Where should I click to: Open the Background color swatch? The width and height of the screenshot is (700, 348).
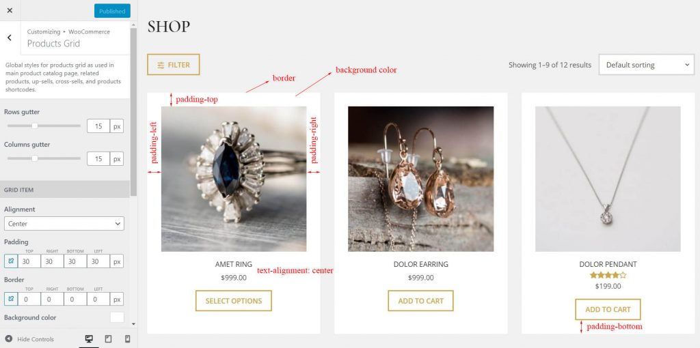point(117,317)
